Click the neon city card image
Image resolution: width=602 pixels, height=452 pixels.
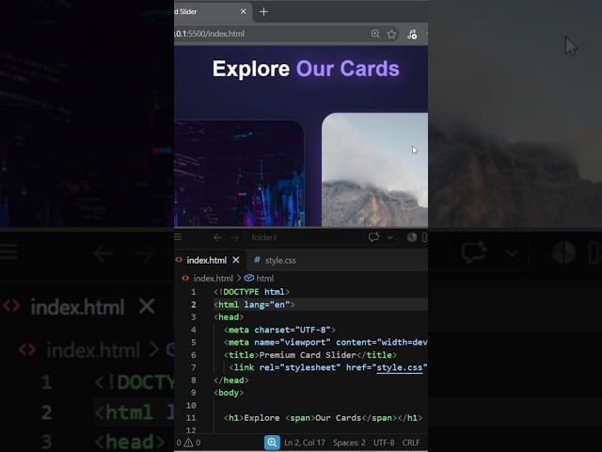point(239,173)
